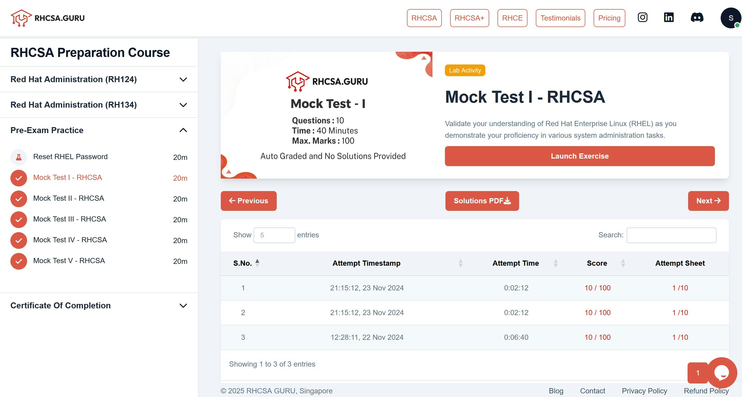Click the Show entries number field
The height and width of the screenshot is (397, 742).
(x=274, y=235)
